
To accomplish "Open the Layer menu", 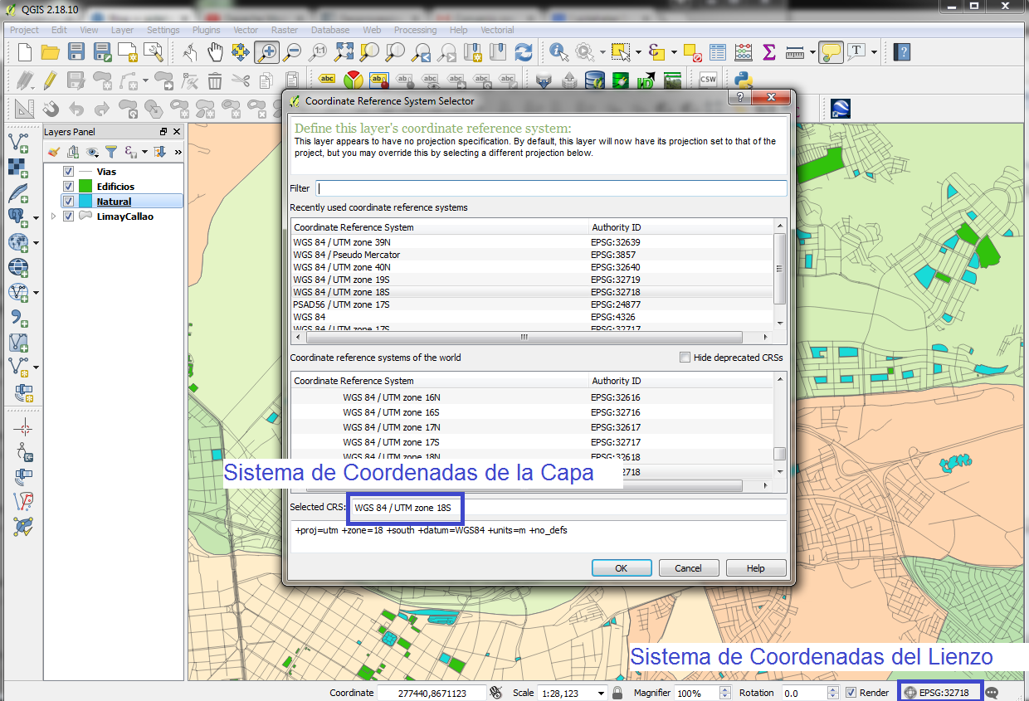I will (122, 30).
